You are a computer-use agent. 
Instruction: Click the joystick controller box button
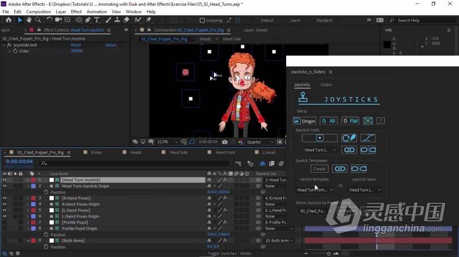pos(320,138)
